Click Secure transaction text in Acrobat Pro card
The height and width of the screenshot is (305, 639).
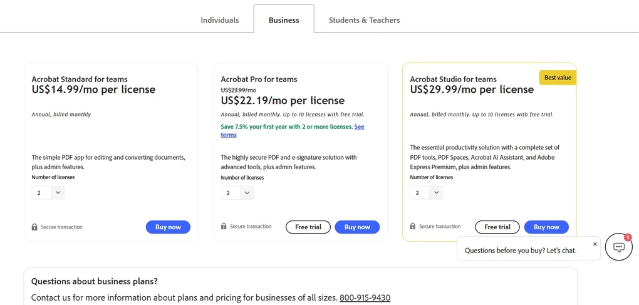point(251,227)
